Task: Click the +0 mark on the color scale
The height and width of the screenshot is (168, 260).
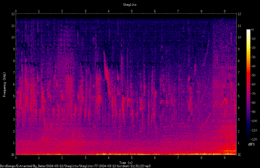Action: pyautogui.click(x=252, y=30)
